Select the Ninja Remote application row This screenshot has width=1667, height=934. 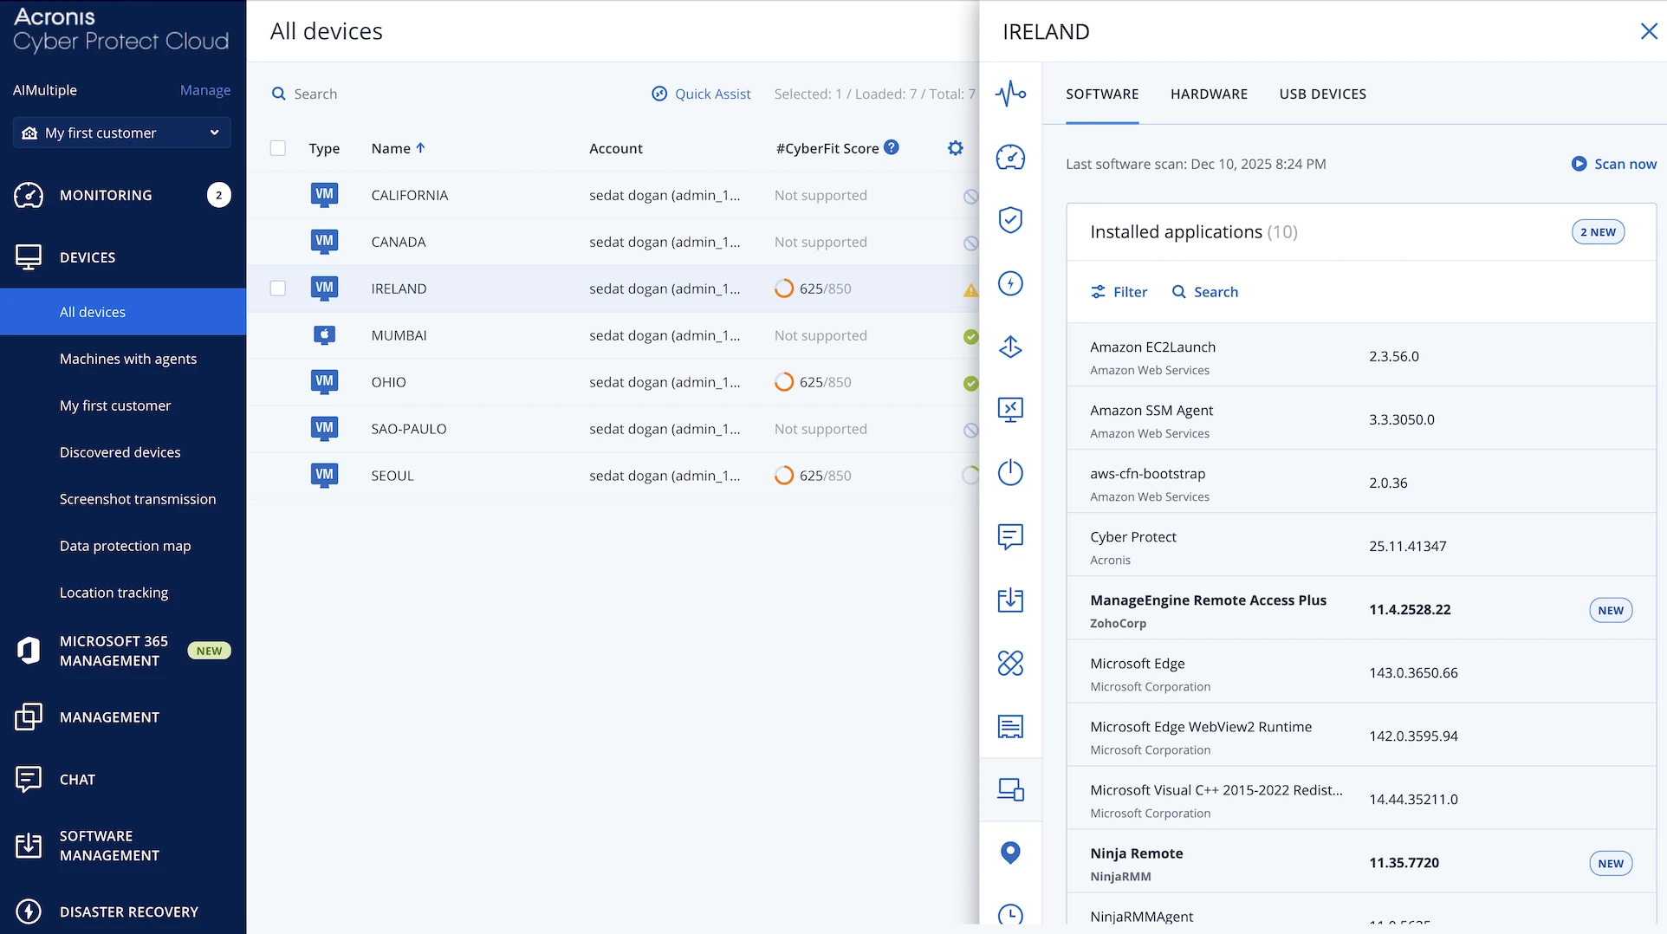tap(1361, 863)
